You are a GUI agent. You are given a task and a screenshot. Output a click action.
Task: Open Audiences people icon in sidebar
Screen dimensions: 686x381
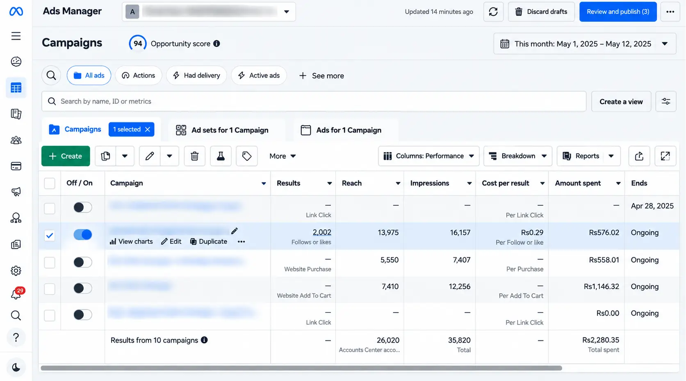(16, 140)
